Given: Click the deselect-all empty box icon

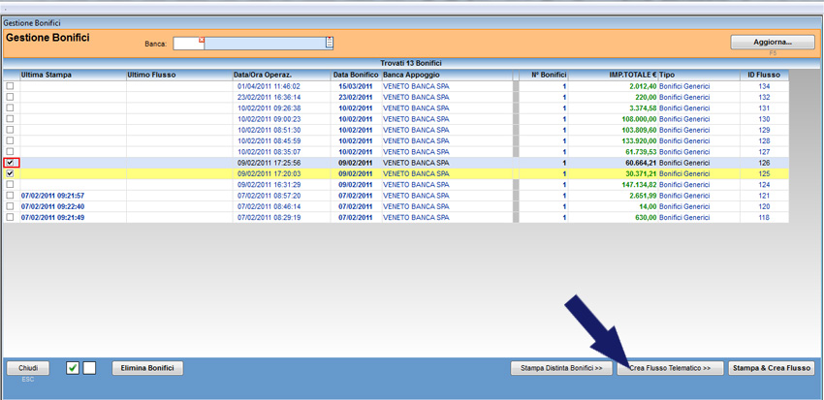Looking at the screenshot, I should pyautogui.click(x=89, y=368).
